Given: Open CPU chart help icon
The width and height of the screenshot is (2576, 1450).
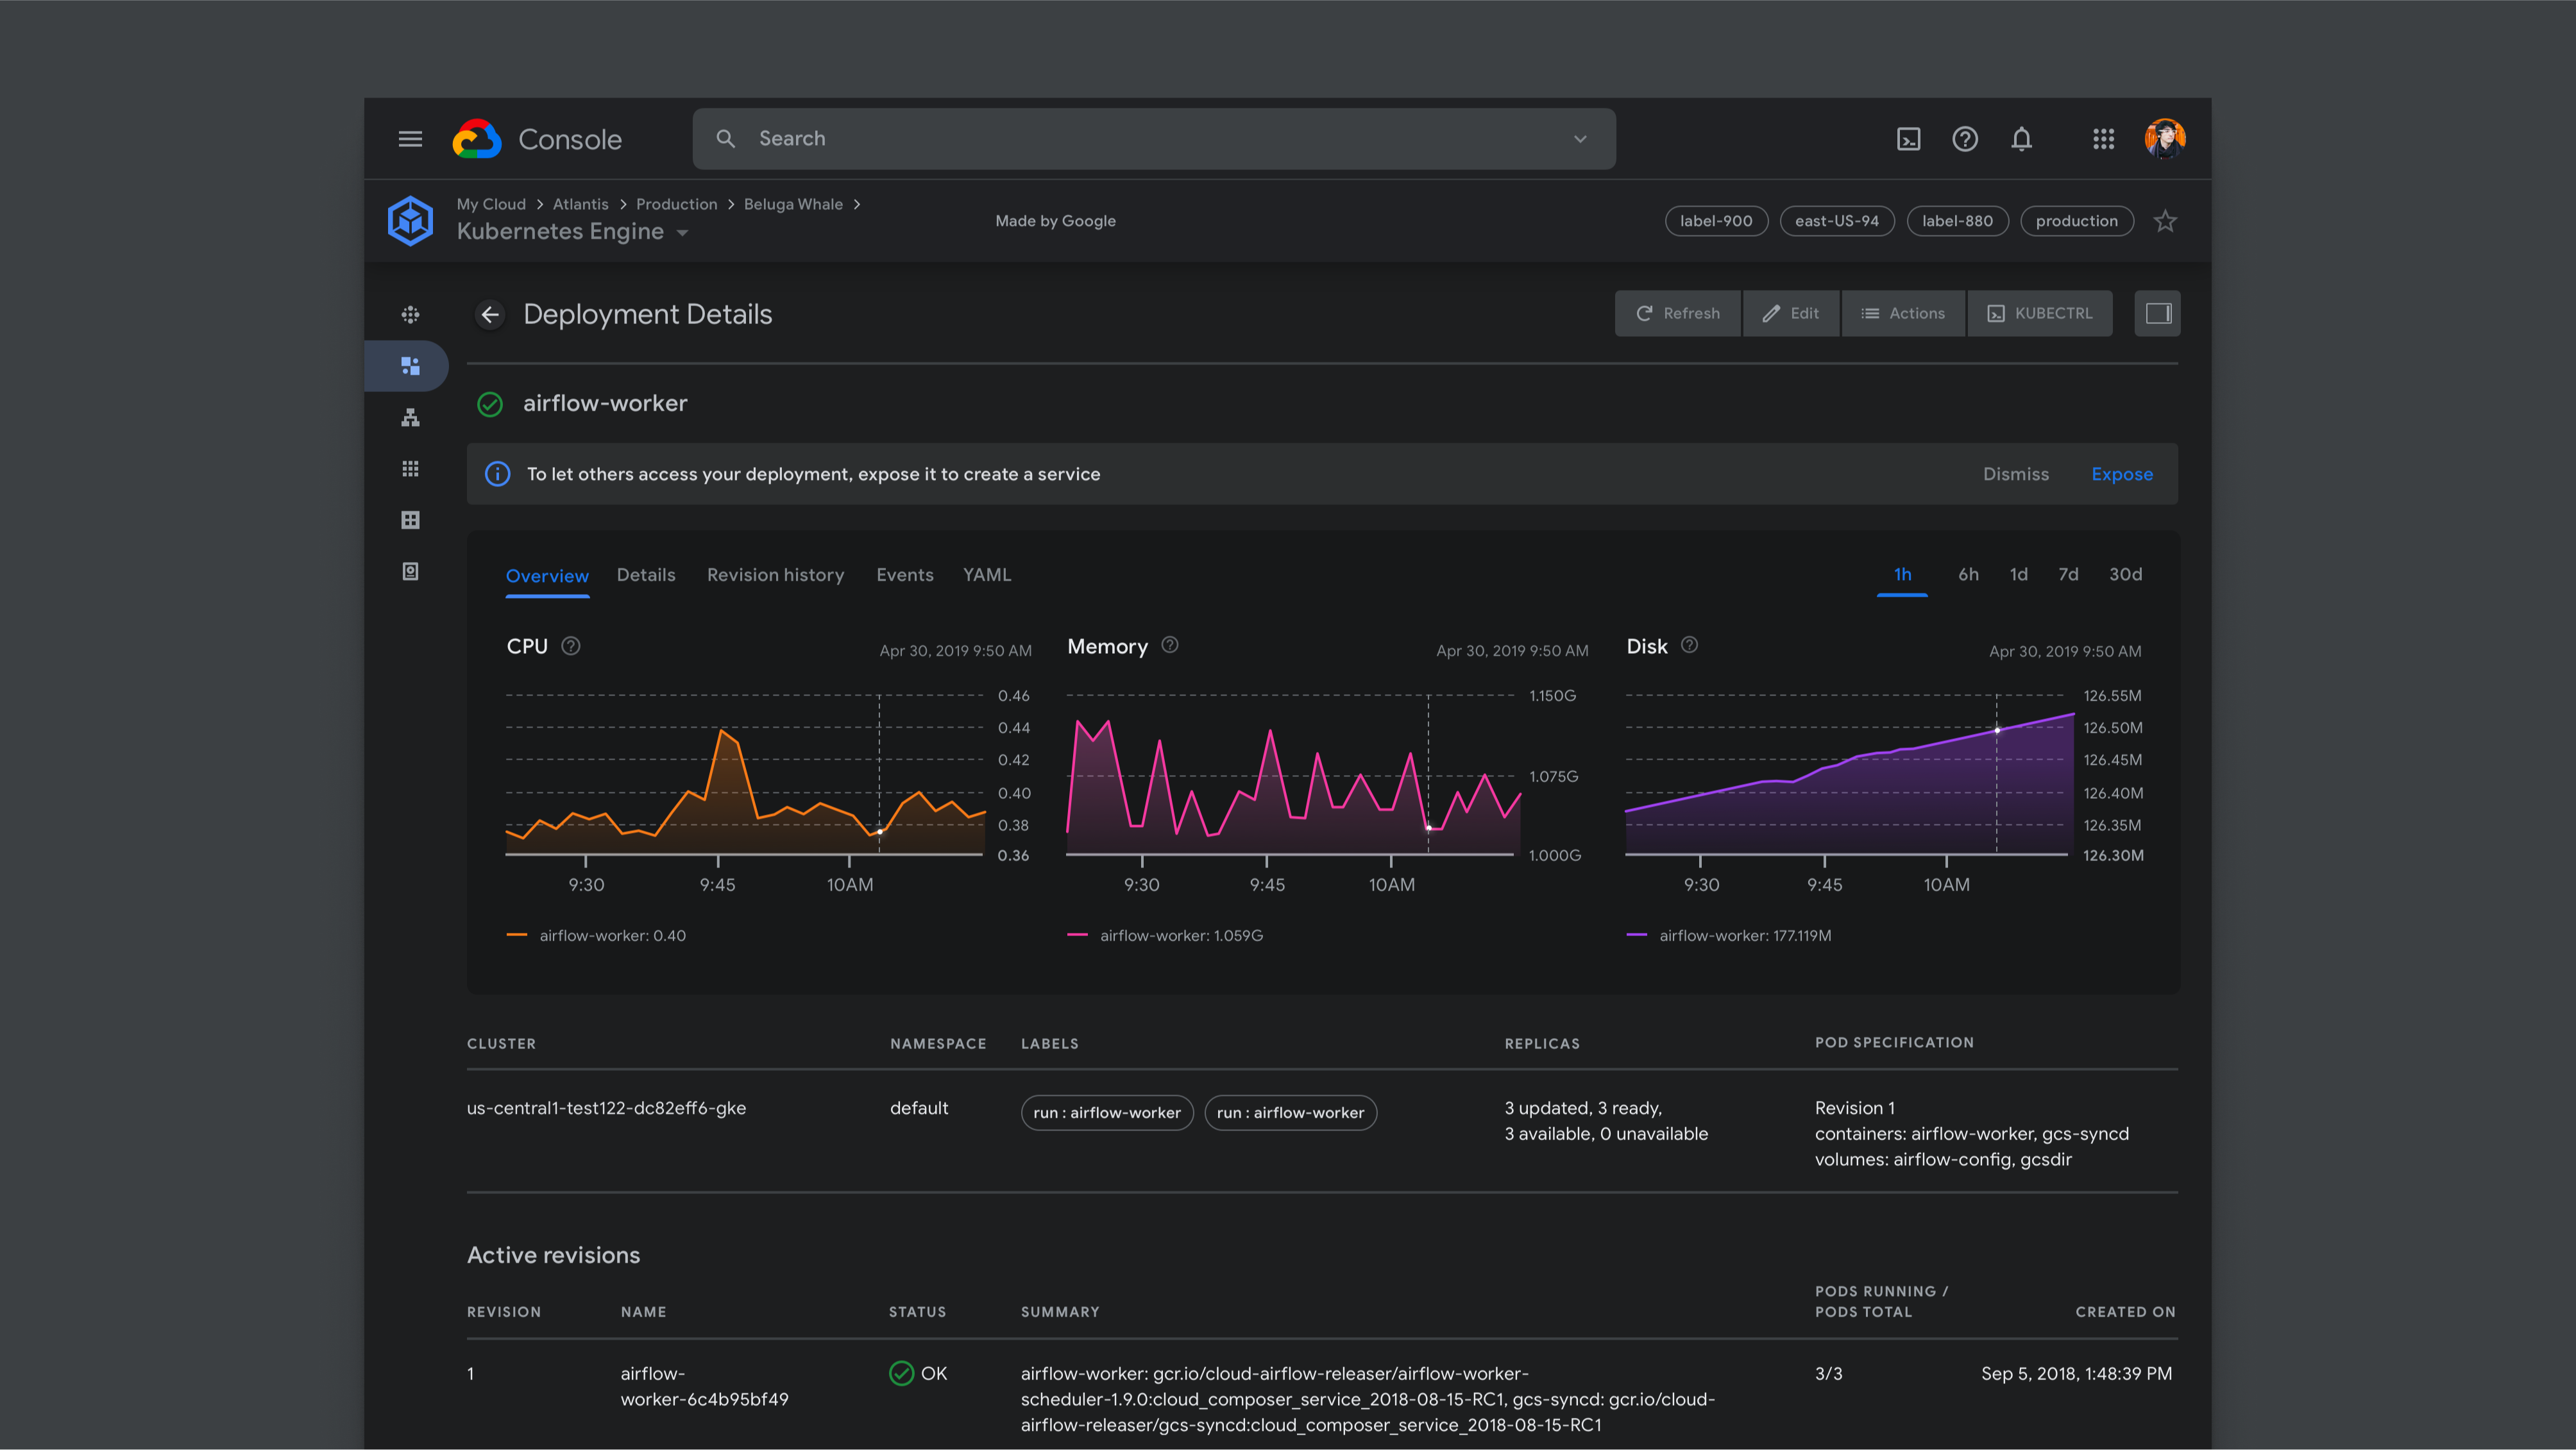Looking at the screenshot, I should [x=571, y=646].
